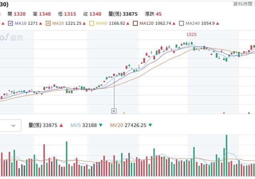Turn on the MA120 checkbox
This screenshot has width=255, height=179.
[135, 23]
